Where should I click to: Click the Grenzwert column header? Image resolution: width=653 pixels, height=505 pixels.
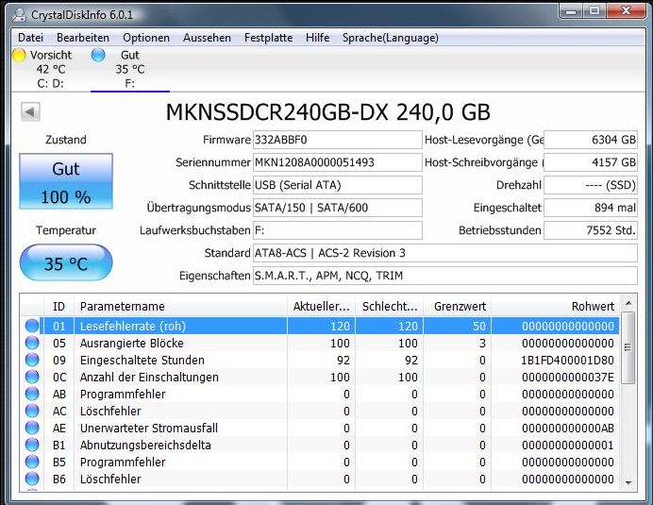pos(458,306)
